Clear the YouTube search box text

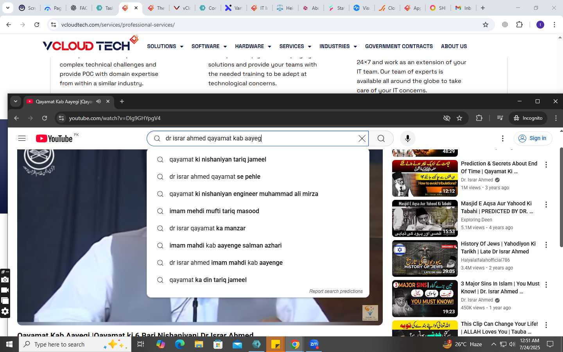[362, 138]
